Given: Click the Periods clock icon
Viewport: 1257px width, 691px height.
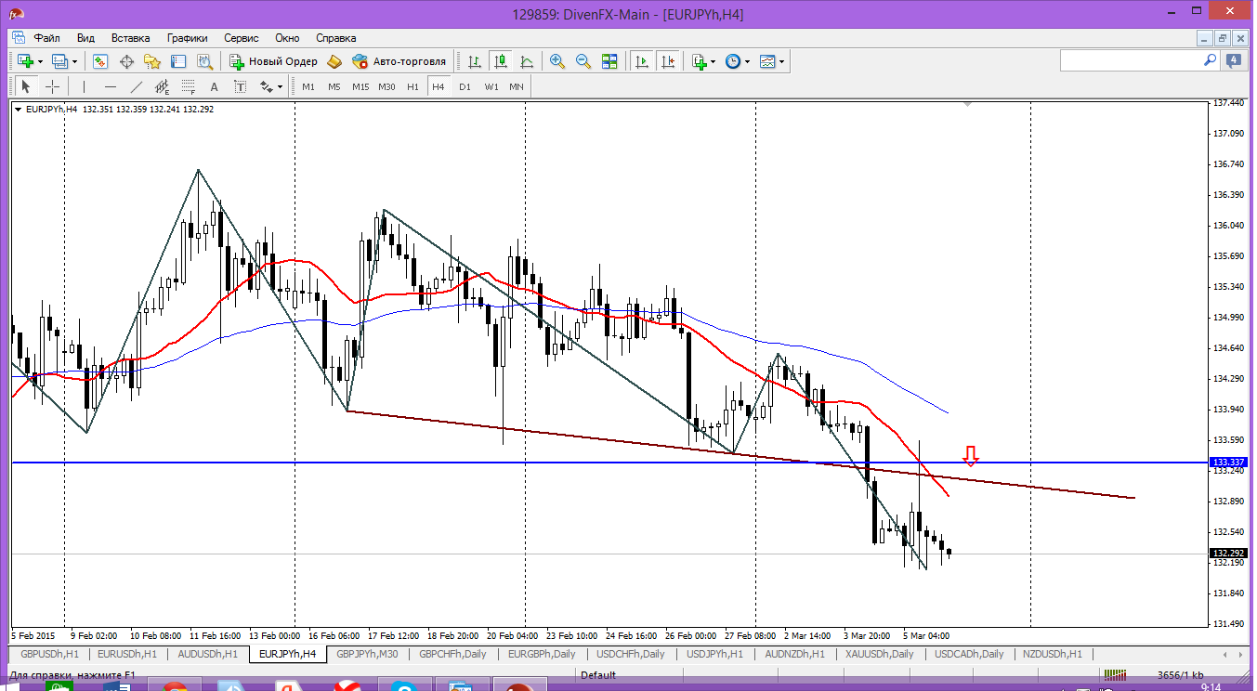Looking at the screenshot, I should [x=732, y=61].
